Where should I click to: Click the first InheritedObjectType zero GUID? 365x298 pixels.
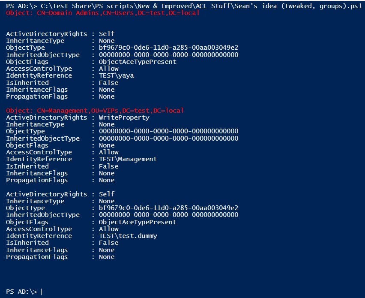click(x=168, y=55)
